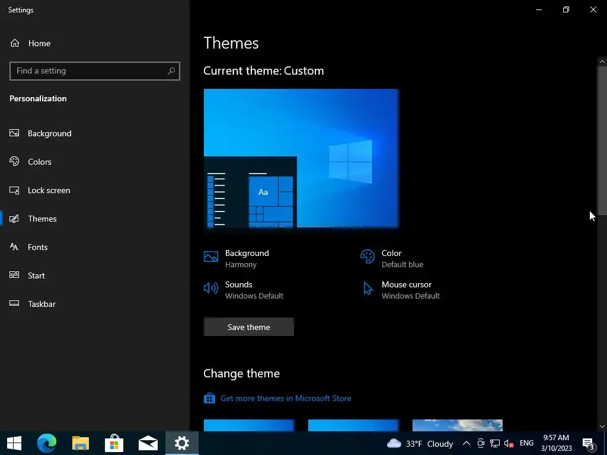Open Sounds Windows Default setting

(254, 290)
